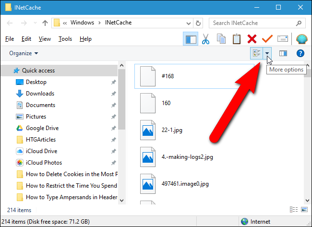
Task: Click the Windows breadcrumb in address bar
Action: click(x=82, y=23)
